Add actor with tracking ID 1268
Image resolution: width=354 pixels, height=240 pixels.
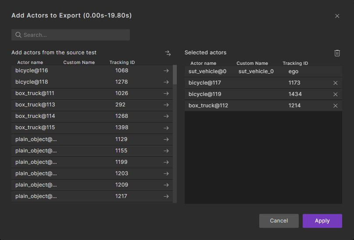(166, 116)
